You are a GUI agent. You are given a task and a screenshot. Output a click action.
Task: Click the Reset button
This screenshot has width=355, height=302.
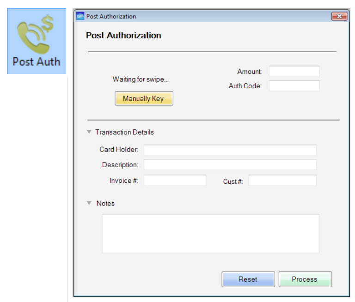[x=248, y=279]
